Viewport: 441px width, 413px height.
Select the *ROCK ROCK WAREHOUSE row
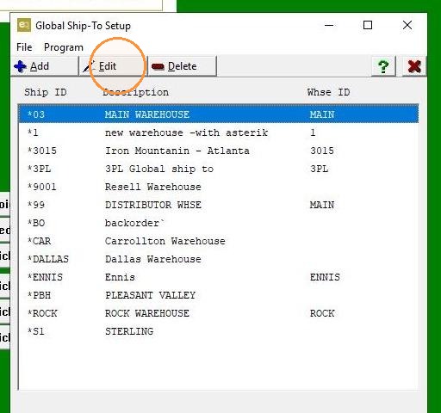click(x=219, y=313)
